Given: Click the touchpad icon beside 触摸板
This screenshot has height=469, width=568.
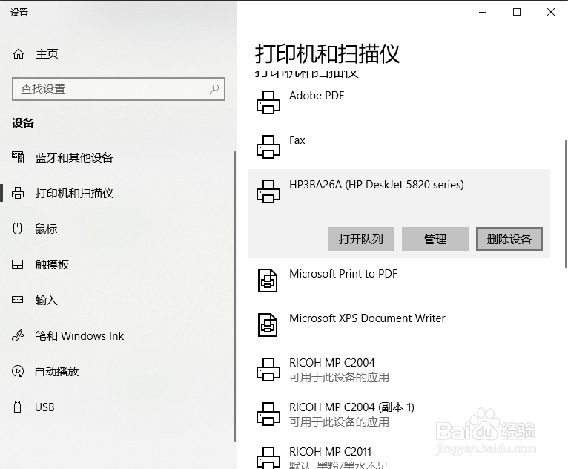Looking at the screenshot, I should [17, 264].
